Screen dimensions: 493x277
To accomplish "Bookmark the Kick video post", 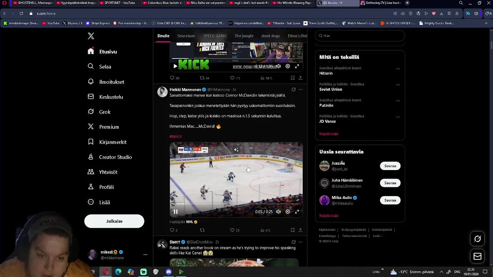I will click(293, 78).
